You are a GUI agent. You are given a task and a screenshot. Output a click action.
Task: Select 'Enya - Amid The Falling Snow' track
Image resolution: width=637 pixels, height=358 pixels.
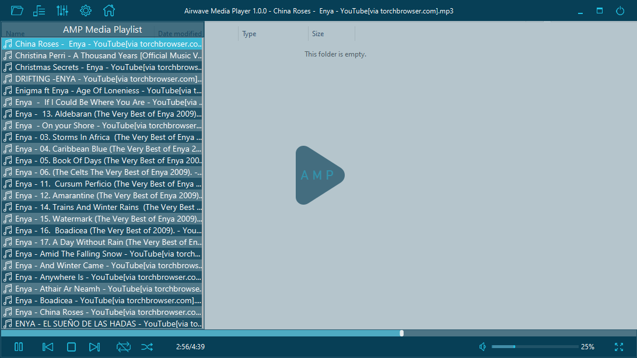(x=103, y=254)
